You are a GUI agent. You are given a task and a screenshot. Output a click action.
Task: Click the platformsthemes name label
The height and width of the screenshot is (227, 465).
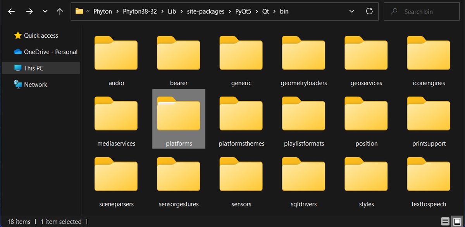pyautogui.click(x=241, y=144)
